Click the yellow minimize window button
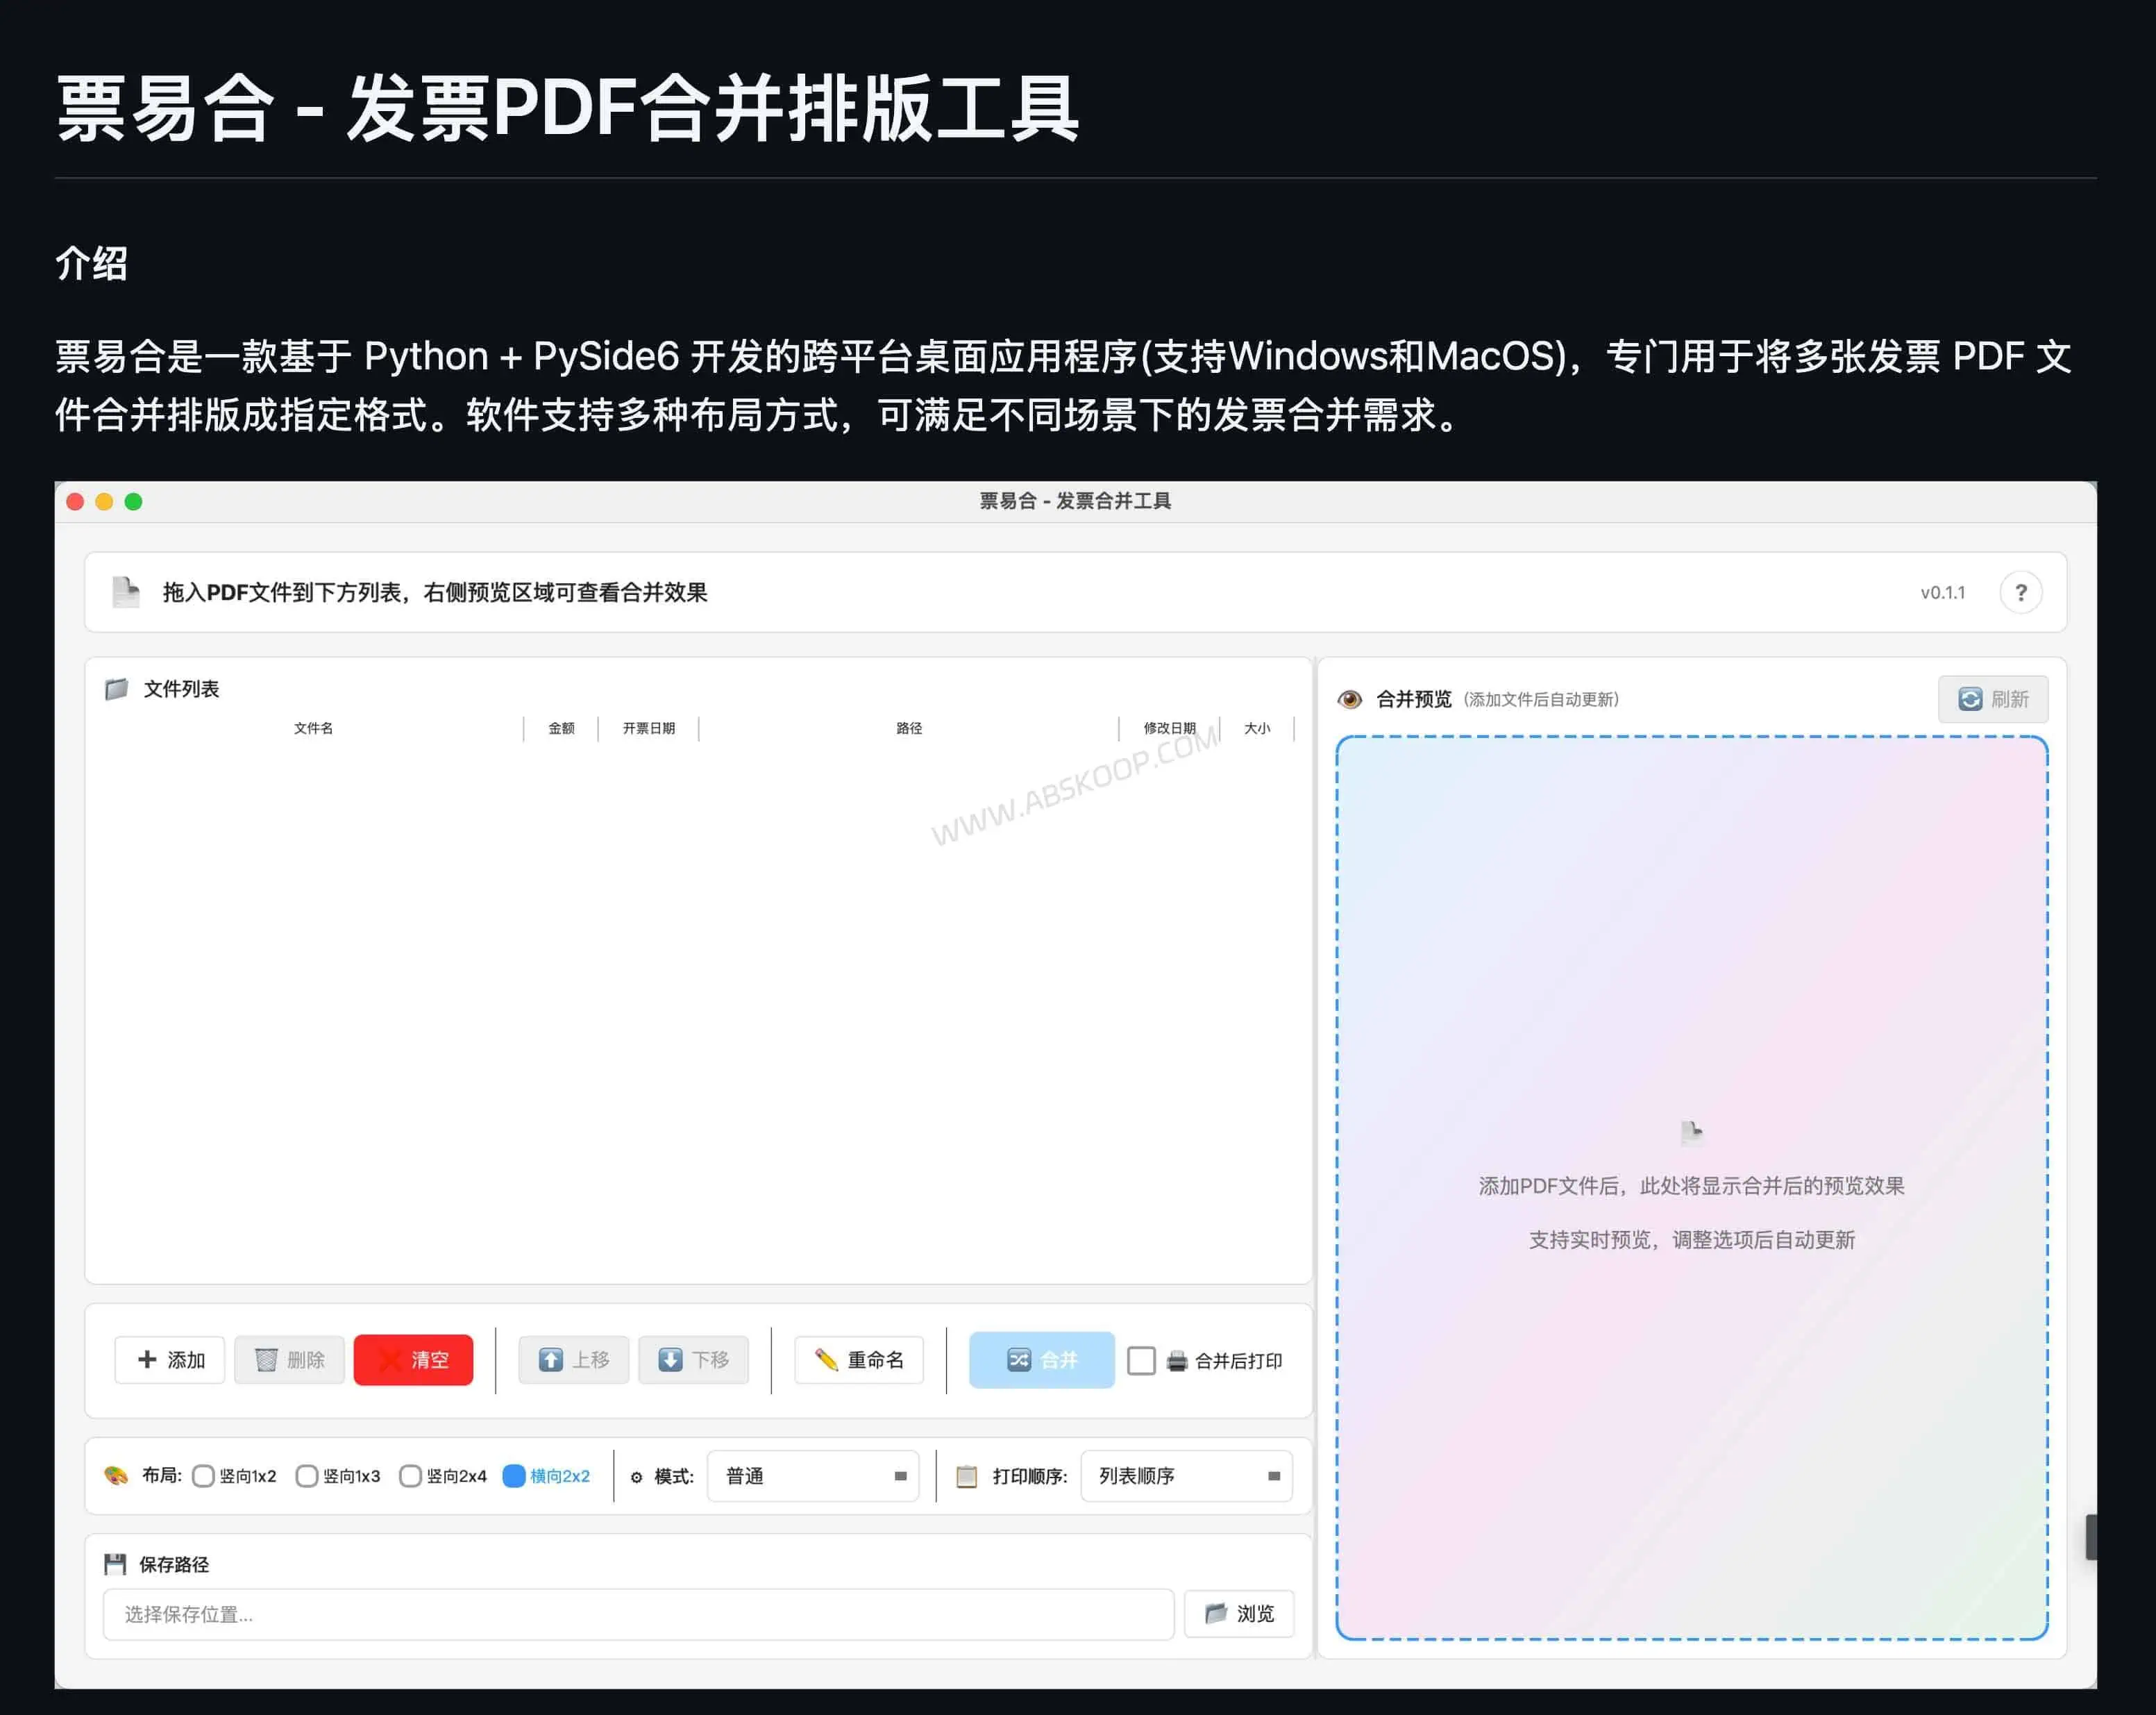This screenshot has width=2156, height=1715. (x=104, y=501)
